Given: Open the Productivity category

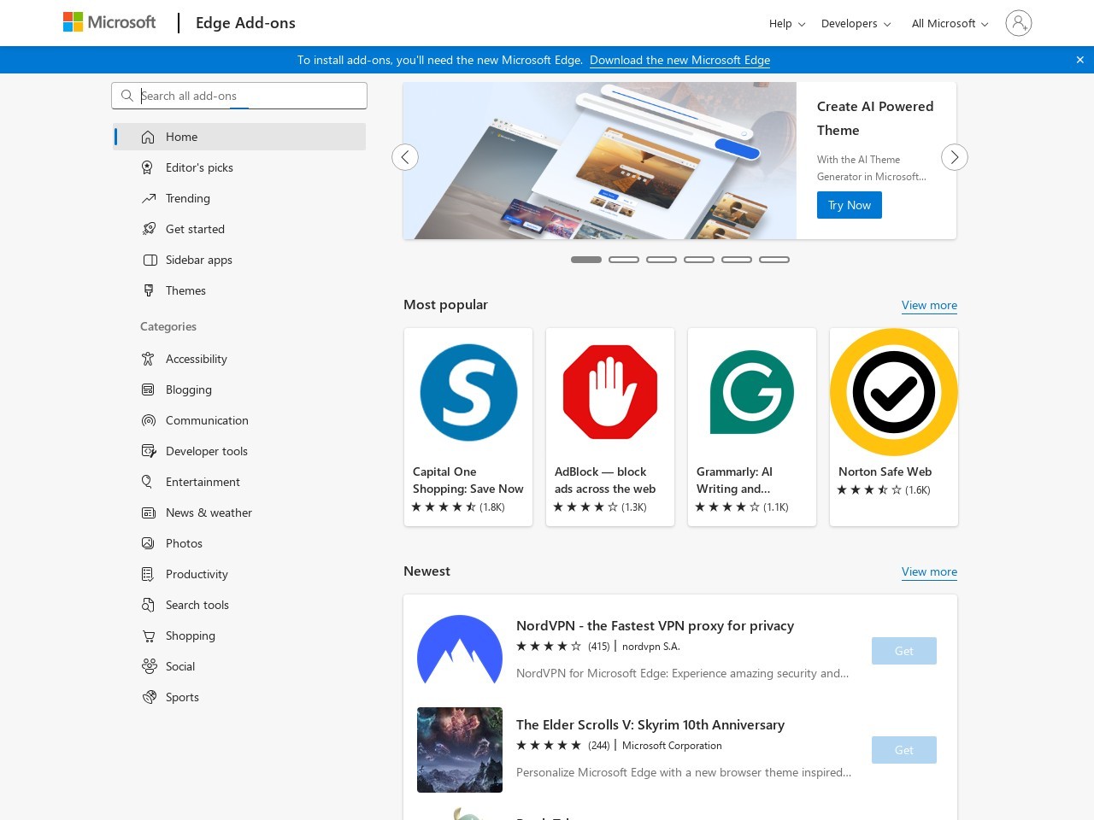Looking at the screenshot, I should [239, 574].
